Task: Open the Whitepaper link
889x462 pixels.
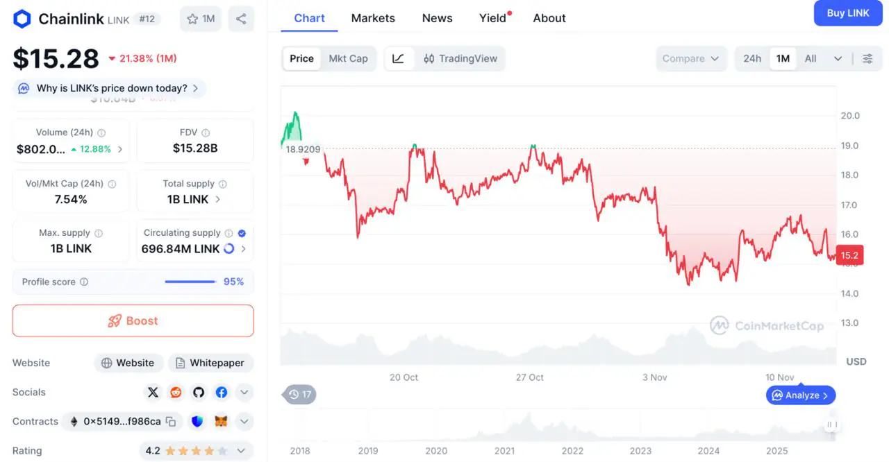Action: click(x=210, y=363)
